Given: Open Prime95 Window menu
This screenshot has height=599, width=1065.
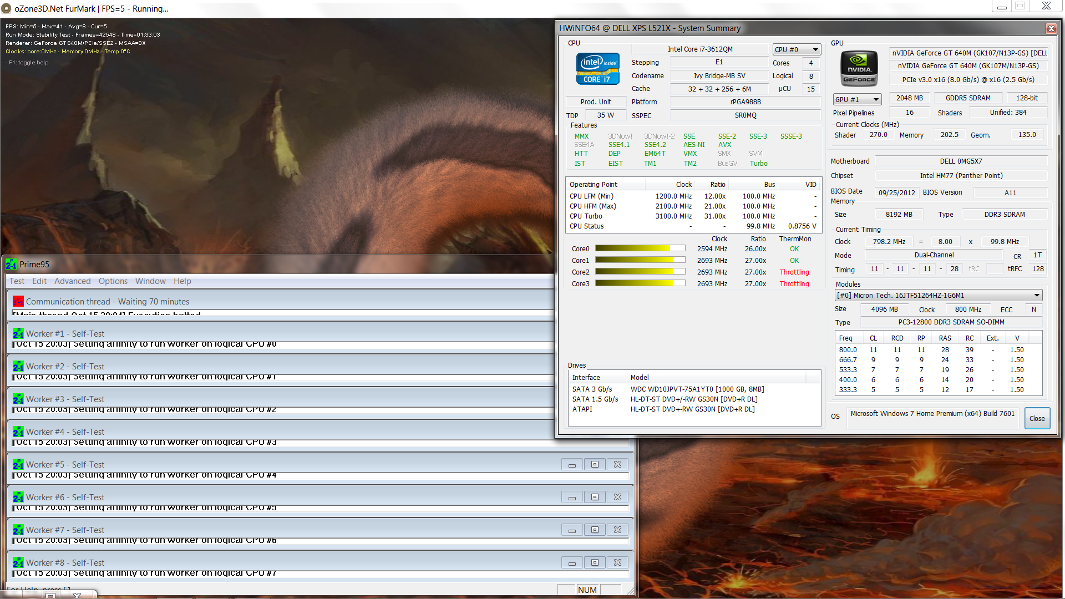Looking at the screenshot, I should 150,281.
